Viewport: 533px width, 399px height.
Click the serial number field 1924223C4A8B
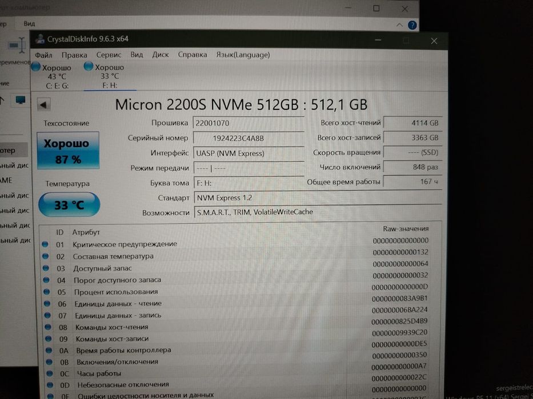tap(249, 139)
